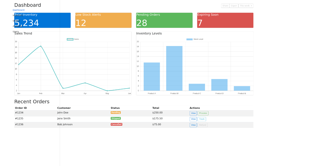Track order #1235
Screen dimensions: 317x166
click(202, 119)
